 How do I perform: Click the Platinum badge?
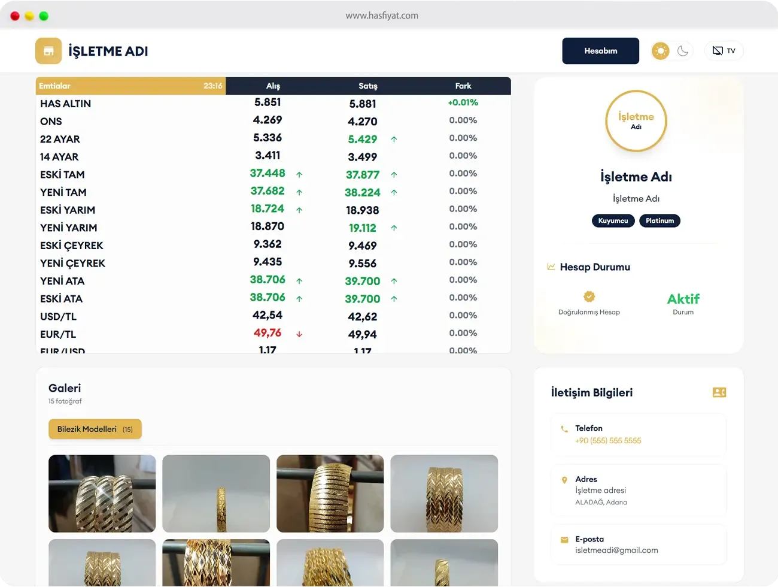[660, 220]
